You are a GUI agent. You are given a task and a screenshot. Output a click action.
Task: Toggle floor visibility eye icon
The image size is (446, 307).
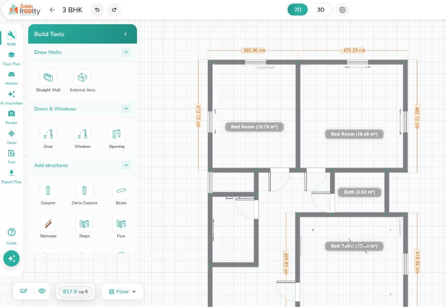42,291
